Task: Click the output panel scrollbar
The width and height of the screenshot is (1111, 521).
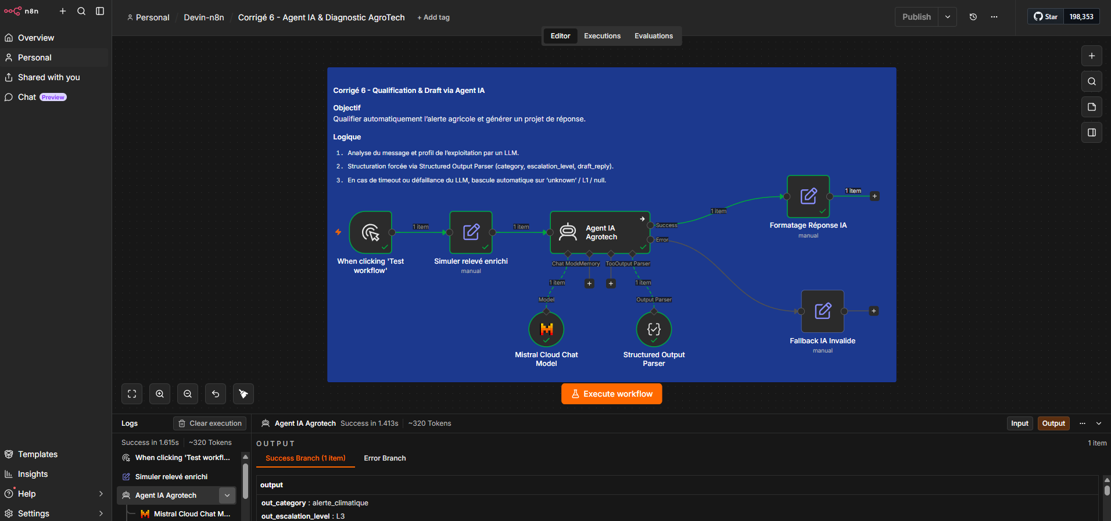Action: (x=1107, y=491)
